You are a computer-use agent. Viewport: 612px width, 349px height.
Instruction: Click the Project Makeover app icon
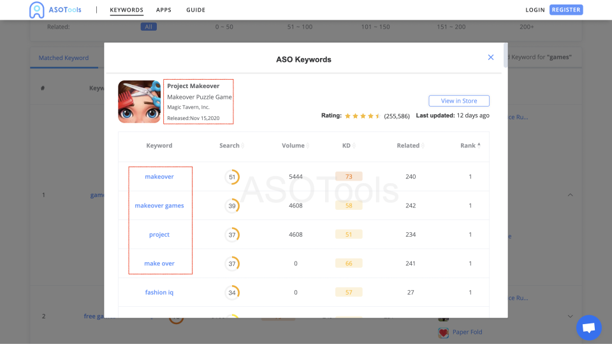(x=139, y=101)
